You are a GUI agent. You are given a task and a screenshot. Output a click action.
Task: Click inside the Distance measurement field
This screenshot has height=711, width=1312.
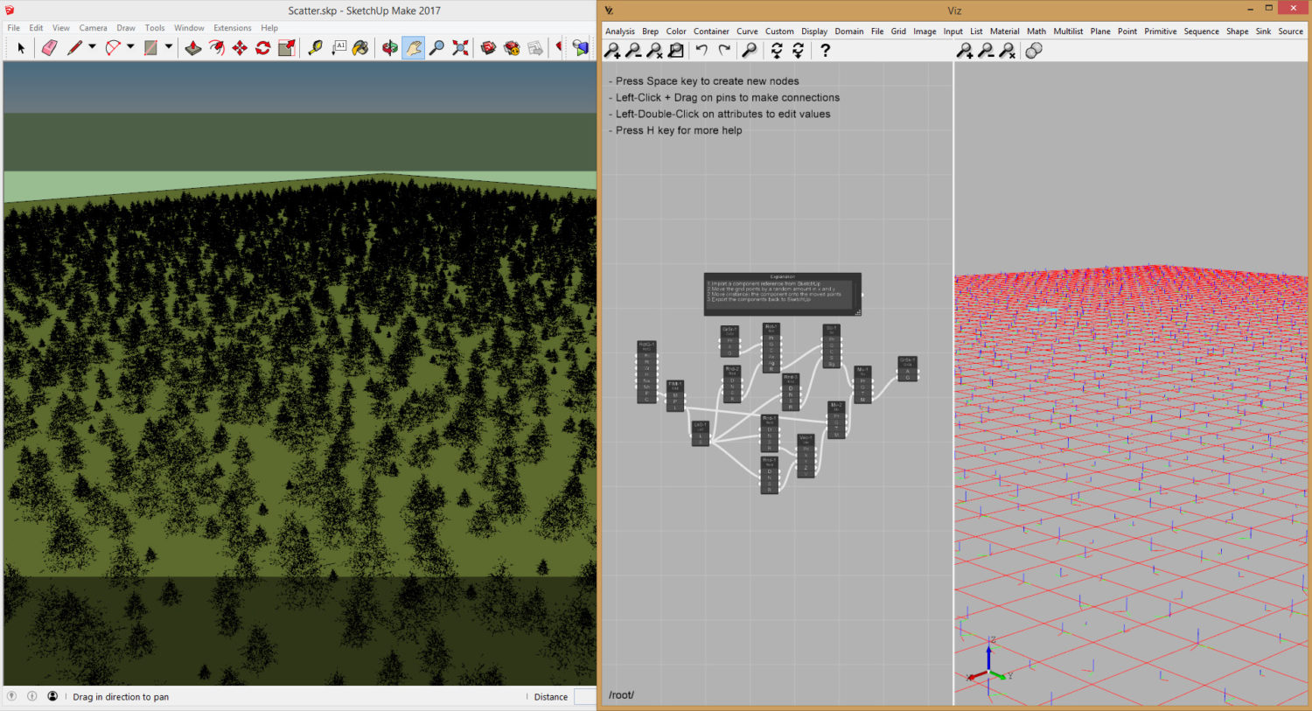point(584,697)
